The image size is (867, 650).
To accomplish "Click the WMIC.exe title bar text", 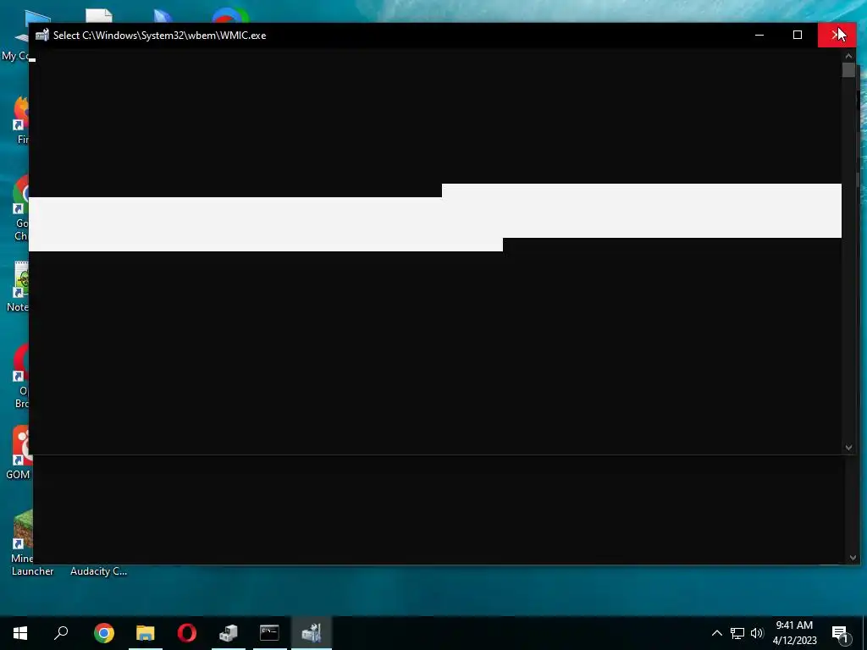I will point(159,36).
